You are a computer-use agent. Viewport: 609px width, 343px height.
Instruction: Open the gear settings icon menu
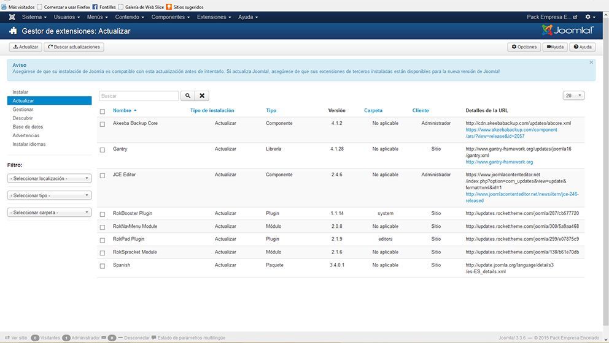(x=590, y=17)
